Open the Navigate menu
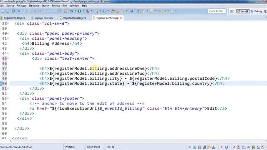This screenshot has height=150, width=267. (x=34, y=5)
